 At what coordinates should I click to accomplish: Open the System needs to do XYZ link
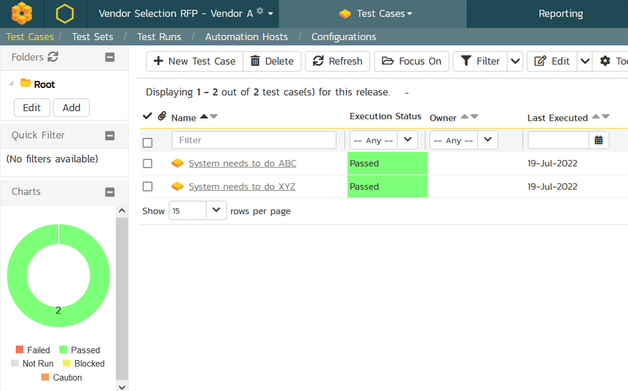coord(242,186)
